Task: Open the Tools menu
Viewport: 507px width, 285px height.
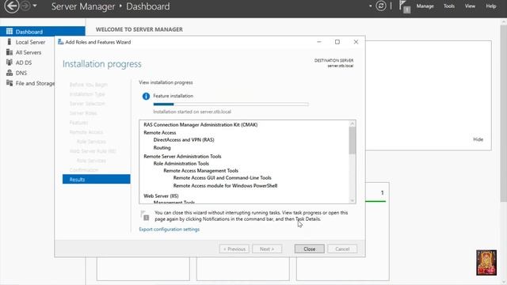Action: click(x=449, y=6)
